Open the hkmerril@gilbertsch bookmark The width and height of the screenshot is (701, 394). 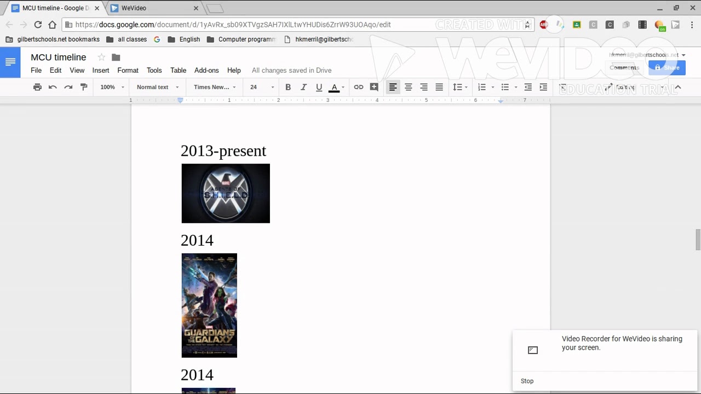point(318,39)
